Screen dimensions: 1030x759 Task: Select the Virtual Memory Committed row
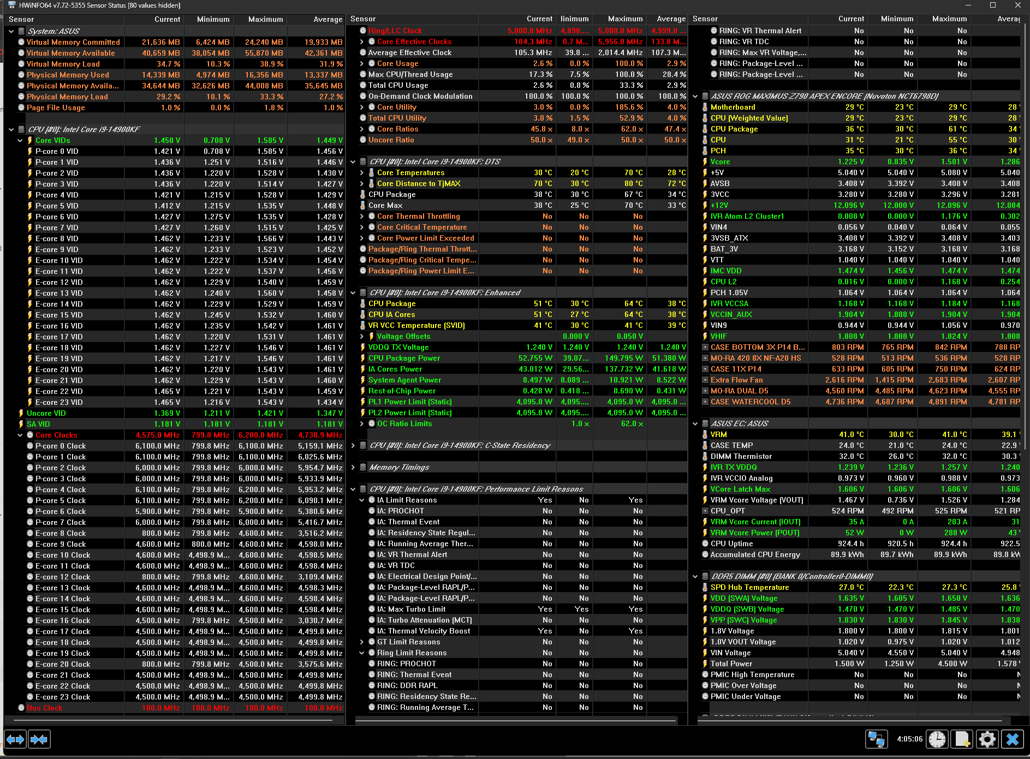174,42
